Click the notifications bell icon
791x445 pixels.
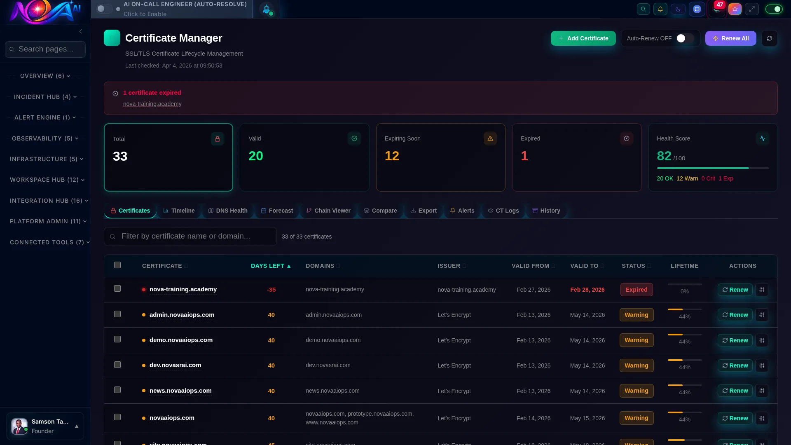(660, 9)
